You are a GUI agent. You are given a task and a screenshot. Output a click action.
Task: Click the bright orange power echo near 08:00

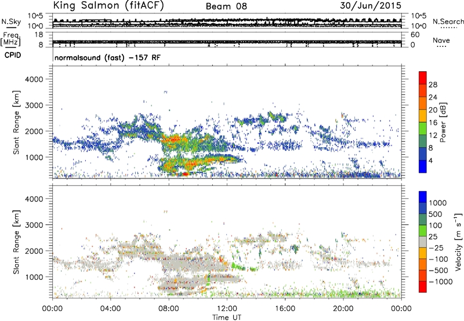(x=175, y=138)
